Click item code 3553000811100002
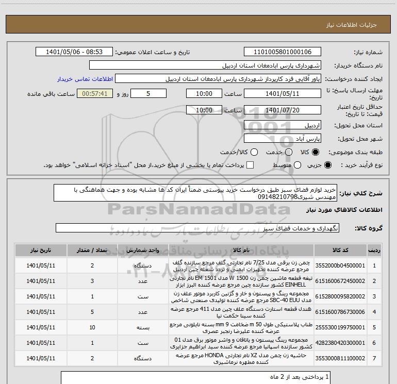 click(340, 358)
